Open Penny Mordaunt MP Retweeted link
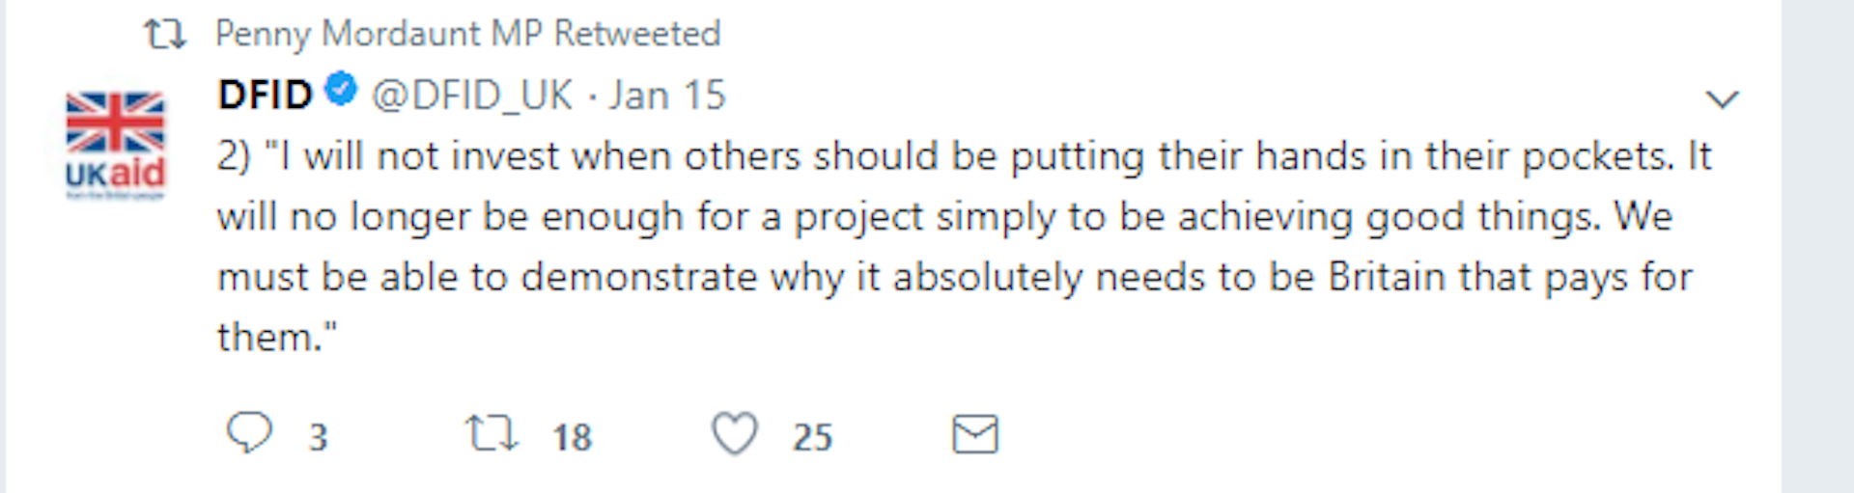 (467, 34)
